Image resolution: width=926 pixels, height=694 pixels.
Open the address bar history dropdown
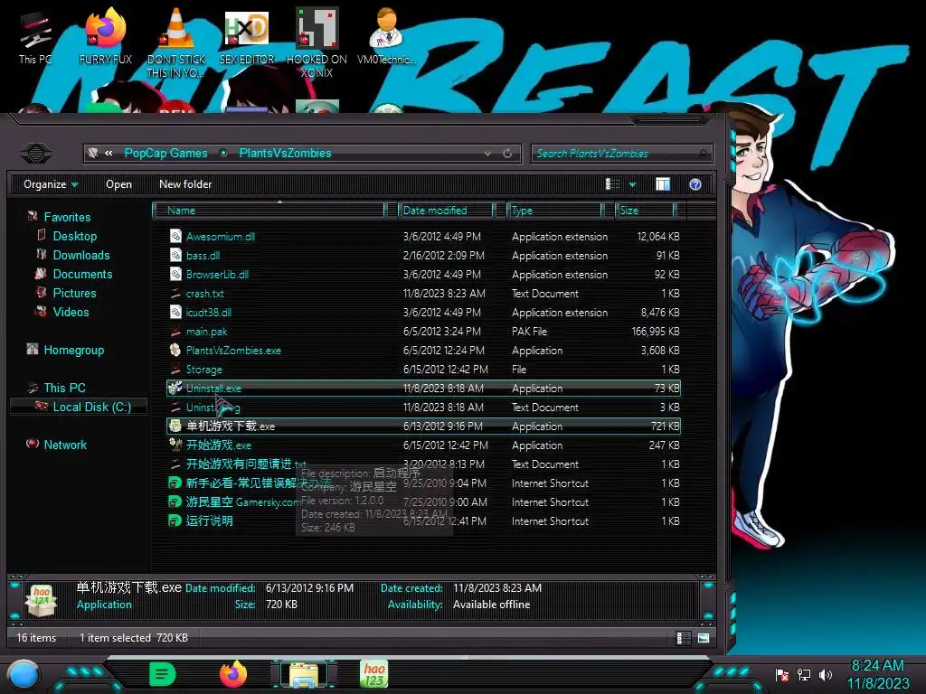[x=487, y=154]
